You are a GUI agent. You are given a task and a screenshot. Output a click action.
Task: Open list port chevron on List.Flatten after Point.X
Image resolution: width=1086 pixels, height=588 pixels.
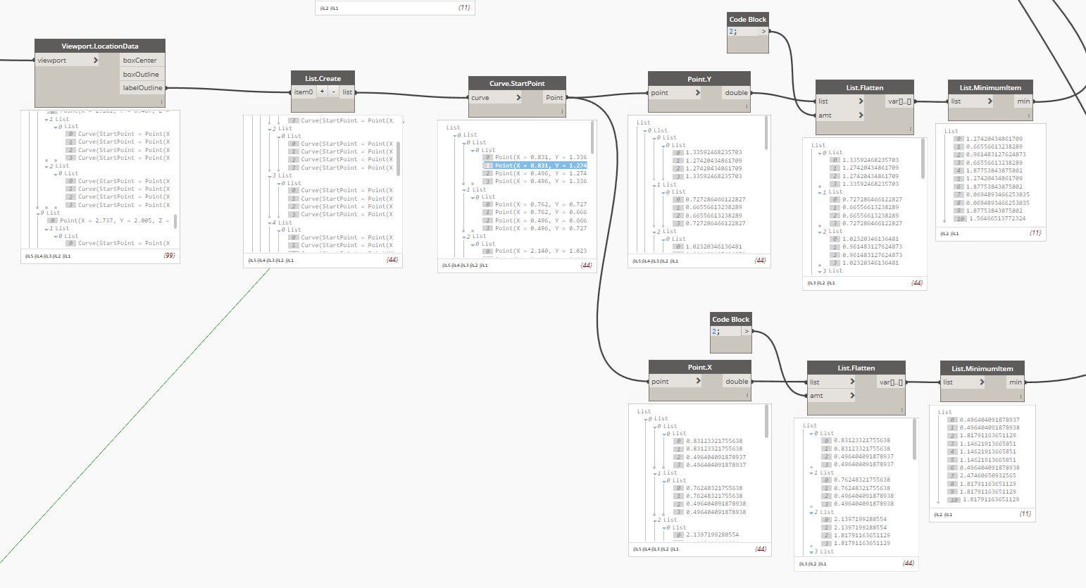tap(852, 382)
